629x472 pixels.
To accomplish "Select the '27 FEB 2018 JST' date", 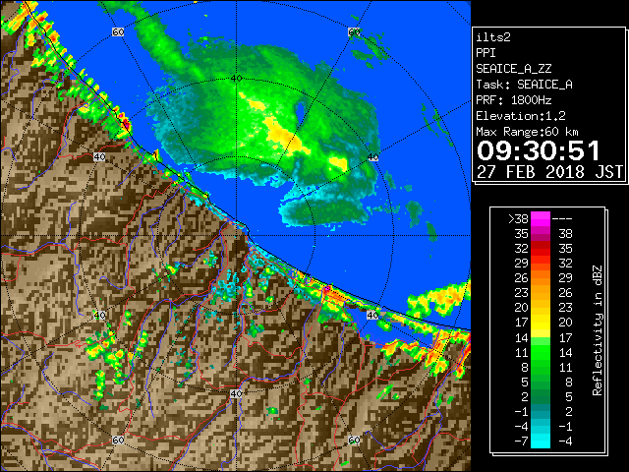I will coord(549,172).
